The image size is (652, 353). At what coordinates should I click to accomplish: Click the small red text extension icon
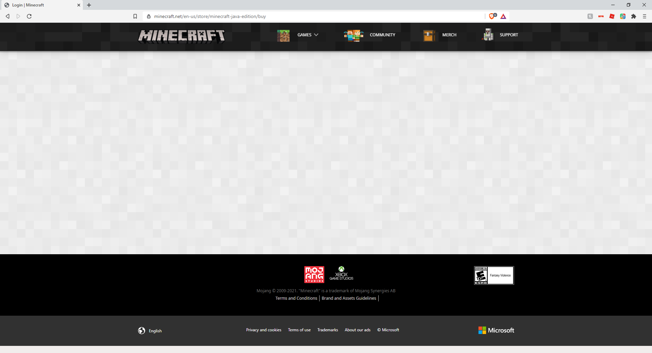(x=601, y=16)
